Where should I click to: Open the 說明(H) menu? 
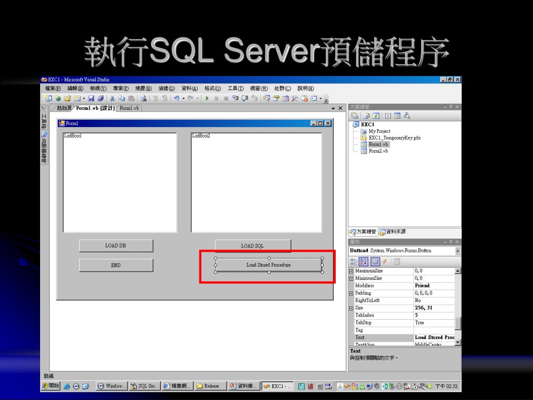(x=306, y=89)
